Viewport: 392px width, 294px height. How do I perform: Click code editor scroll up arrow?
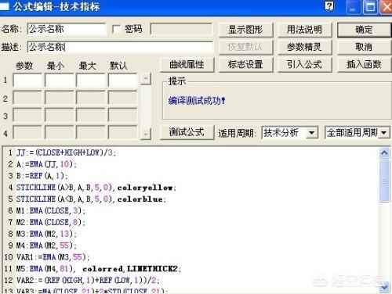pos(384,152)
